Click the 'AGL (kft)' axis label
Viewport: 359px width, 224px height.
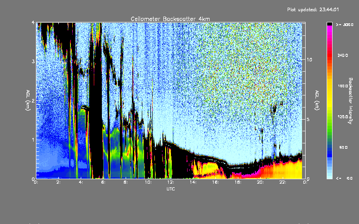[317, 100]
